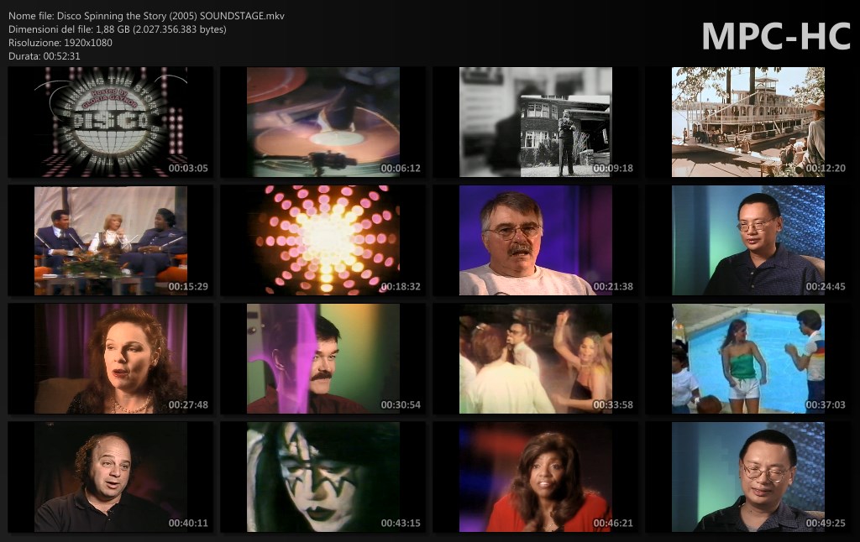Select the poolside thumbnail at 00:37:03
Screen dimensions: 860x542
(x=747, y=359)
